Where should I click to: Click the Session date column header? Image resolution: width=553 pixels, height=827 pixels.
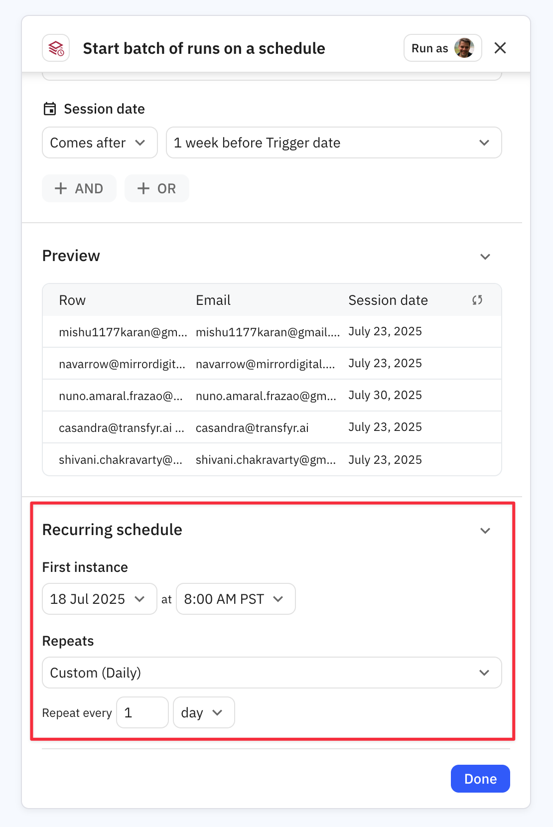pos(388,300)
